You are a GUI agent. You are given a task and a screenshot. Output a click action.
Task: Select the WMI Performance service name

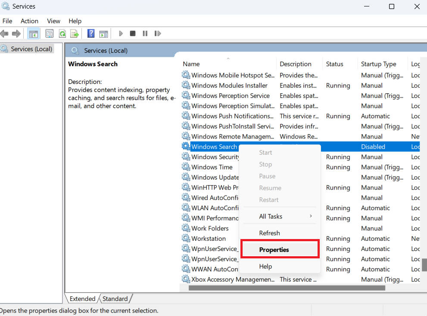(x=215, y=218)
